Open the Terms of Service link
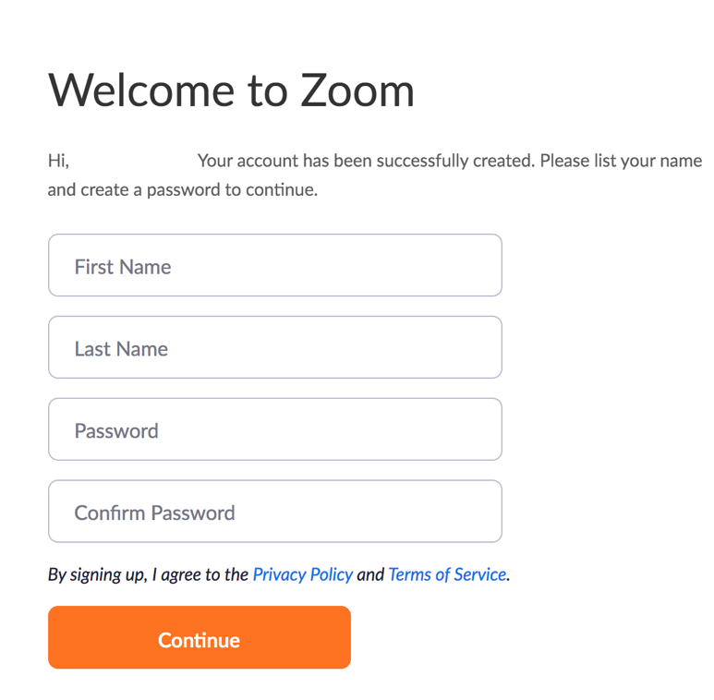Viewport: 714px width, 700px height. (447, 574)
